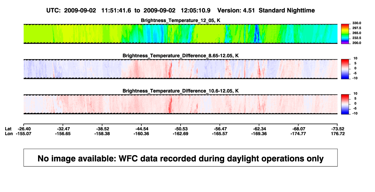Click the -68.07 latitude tick label
The width and height of the screenshot is (375, 192).
click(299, 129)
